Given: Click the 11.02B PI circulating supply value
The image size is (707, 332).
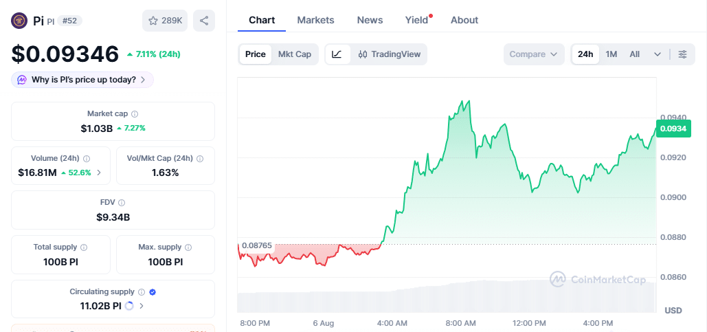Looking at the screenshot, I should click(x=100, y=306).
